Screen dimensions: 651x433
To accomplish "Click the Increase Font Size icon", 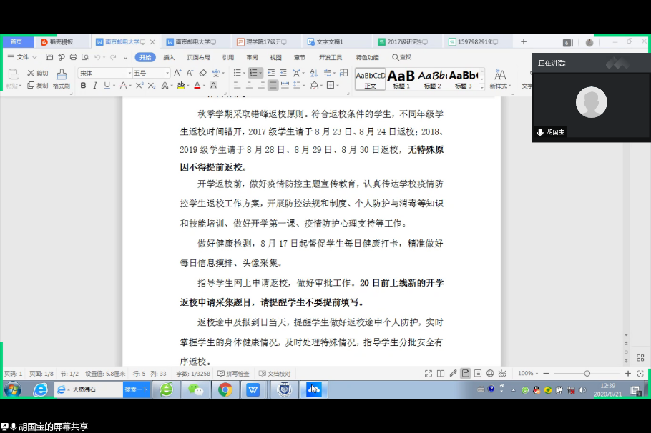I will tap(178, 73).
